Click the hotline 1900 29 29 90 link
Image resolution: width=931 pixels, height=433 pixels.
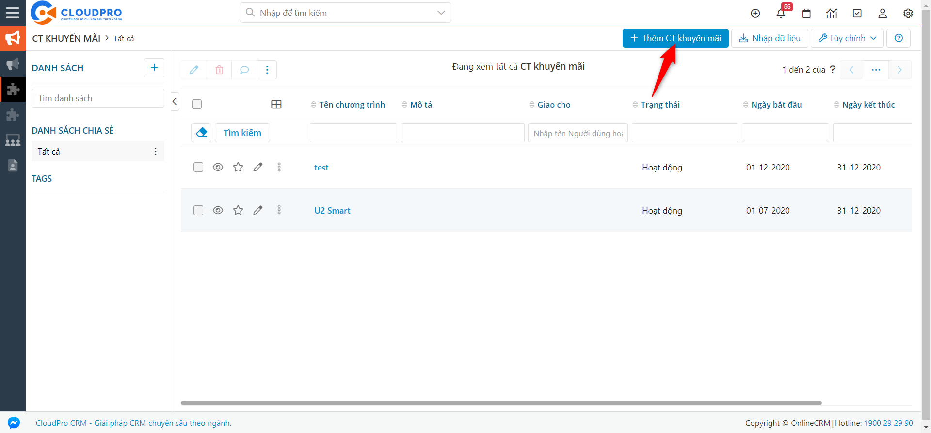click(888, 423)
